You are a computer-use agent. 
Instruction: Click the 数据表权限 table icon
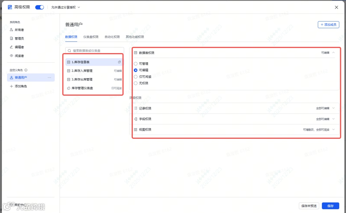tap(136, 53)
